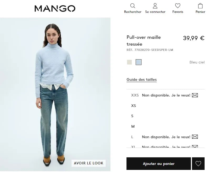
Task: Select size M
Action: click(165, 126)
